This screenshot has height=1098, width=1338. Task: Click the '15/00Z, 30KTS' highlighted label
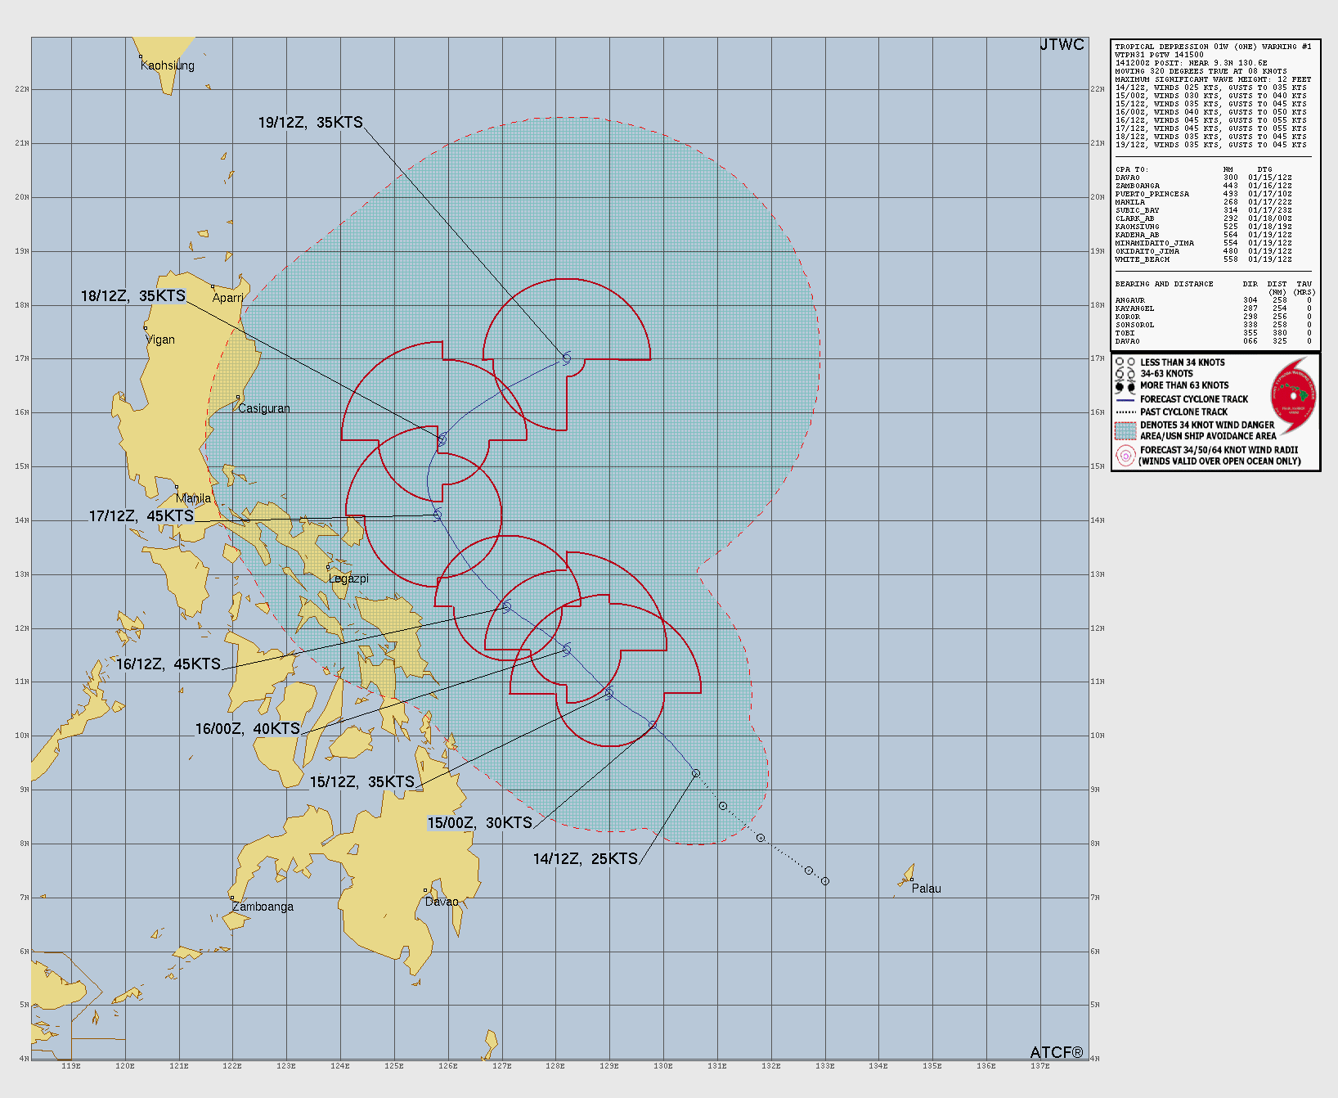tap(479, 822)
